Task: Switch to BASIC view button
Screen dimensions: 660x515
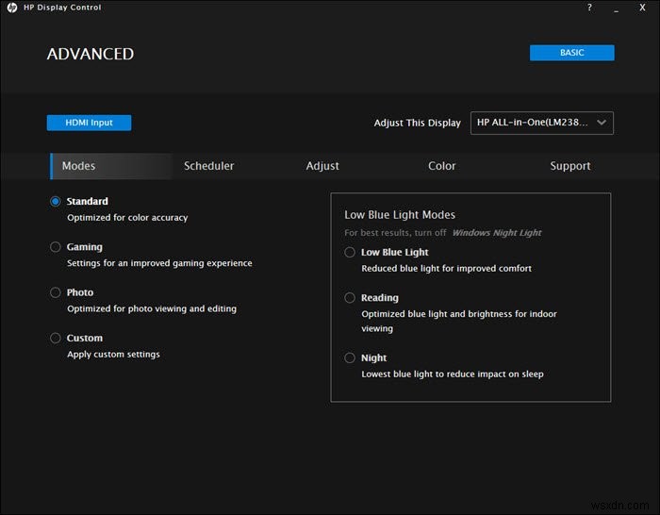Action: pyautogui.click(x=571, y=53)
